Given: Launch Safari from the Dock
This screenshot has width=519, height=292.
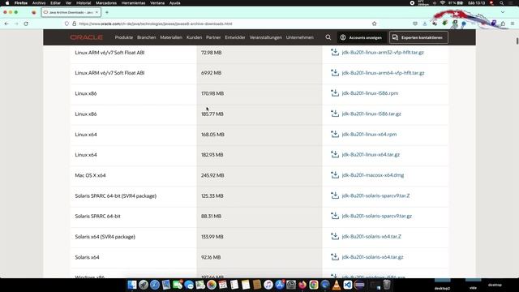Looking at the screenshot, I should [x=155, y=285].
